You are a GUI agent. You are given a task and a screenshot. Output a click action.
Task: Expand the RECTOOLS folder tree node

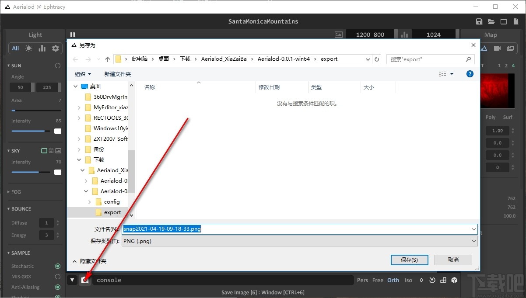point(79,118)
